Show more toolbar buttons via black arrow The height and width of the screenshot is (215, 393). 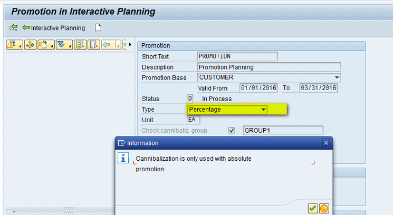pyautogui.click(x=130, y=45)
